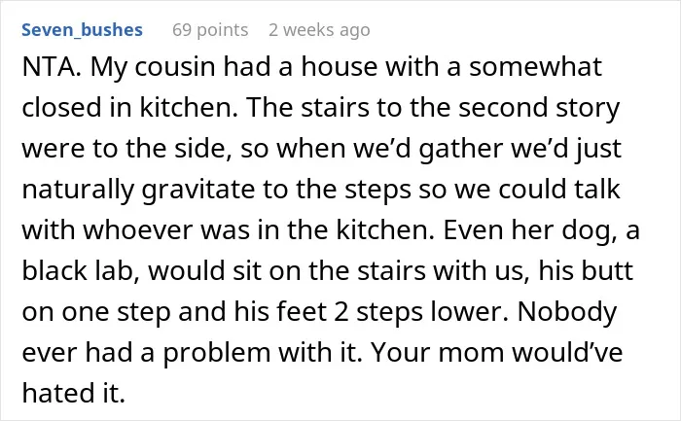The image size is (681, 421).
Task: Click the word problem in the comment
Action: (216, 352)
